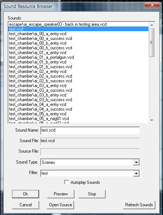
Task: Click the Sound File read-only field
Action: coord(90,141)
